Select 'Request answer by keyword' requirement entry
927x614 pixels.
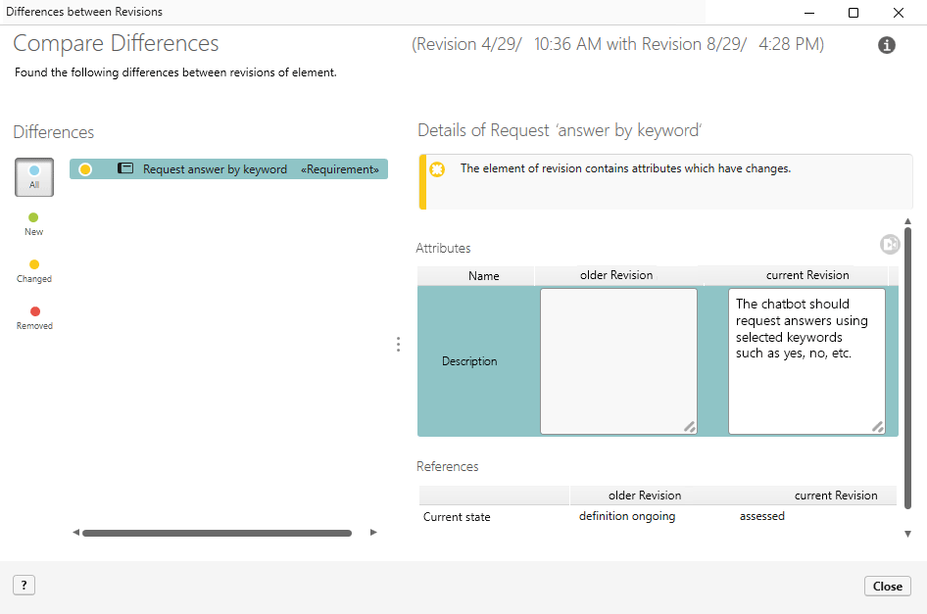[x=215, y=169]
